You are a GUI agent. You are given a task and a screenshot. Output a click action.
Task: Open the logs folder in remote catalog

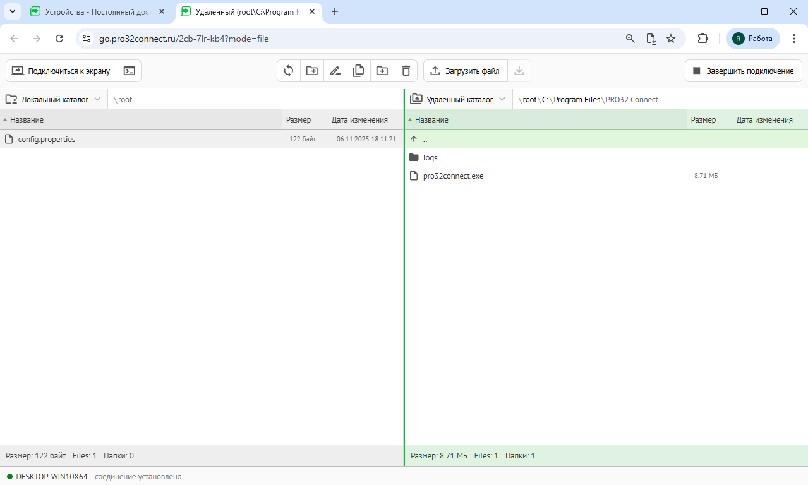pos(430,157)
